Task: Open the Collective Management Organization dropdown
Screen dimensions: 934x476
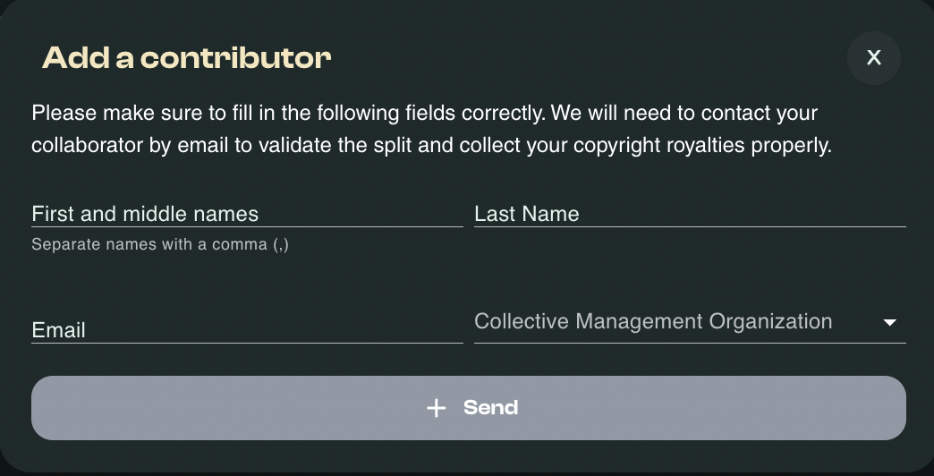Action: 689,322
